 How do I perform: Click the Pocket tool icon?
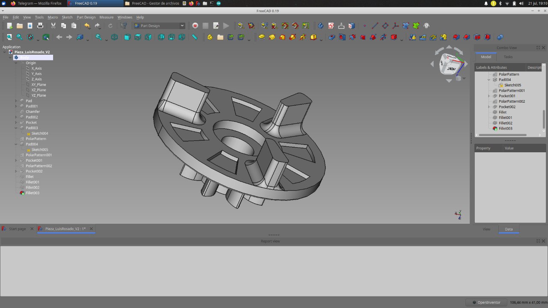click(x=332, y=37)
